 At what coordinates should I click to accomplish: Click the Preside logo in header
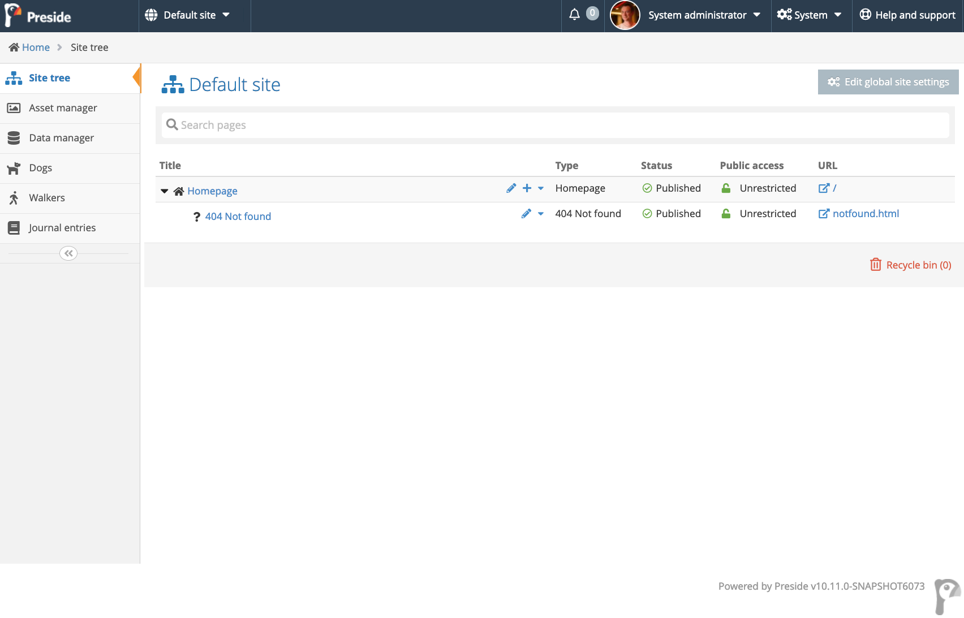point(38,16)
